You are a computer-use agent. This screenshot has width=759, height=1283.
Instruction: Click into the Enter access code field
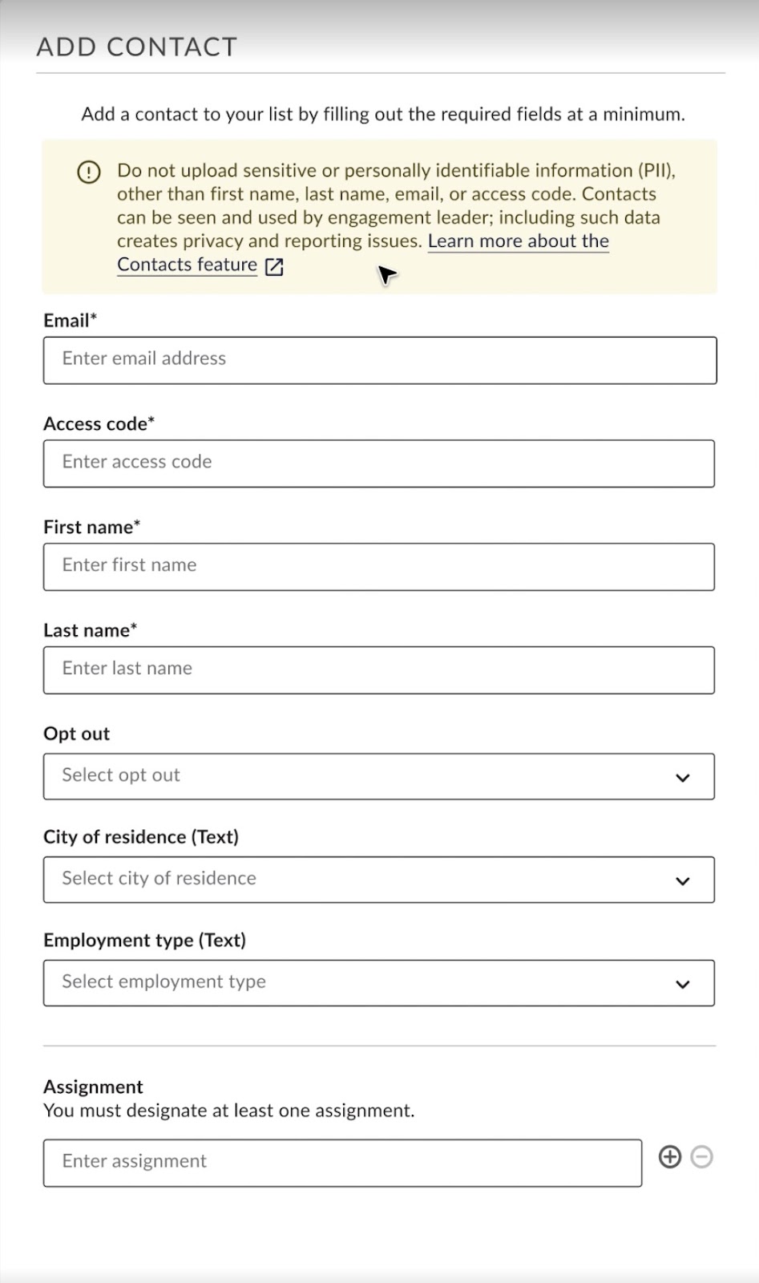point(378,463)
